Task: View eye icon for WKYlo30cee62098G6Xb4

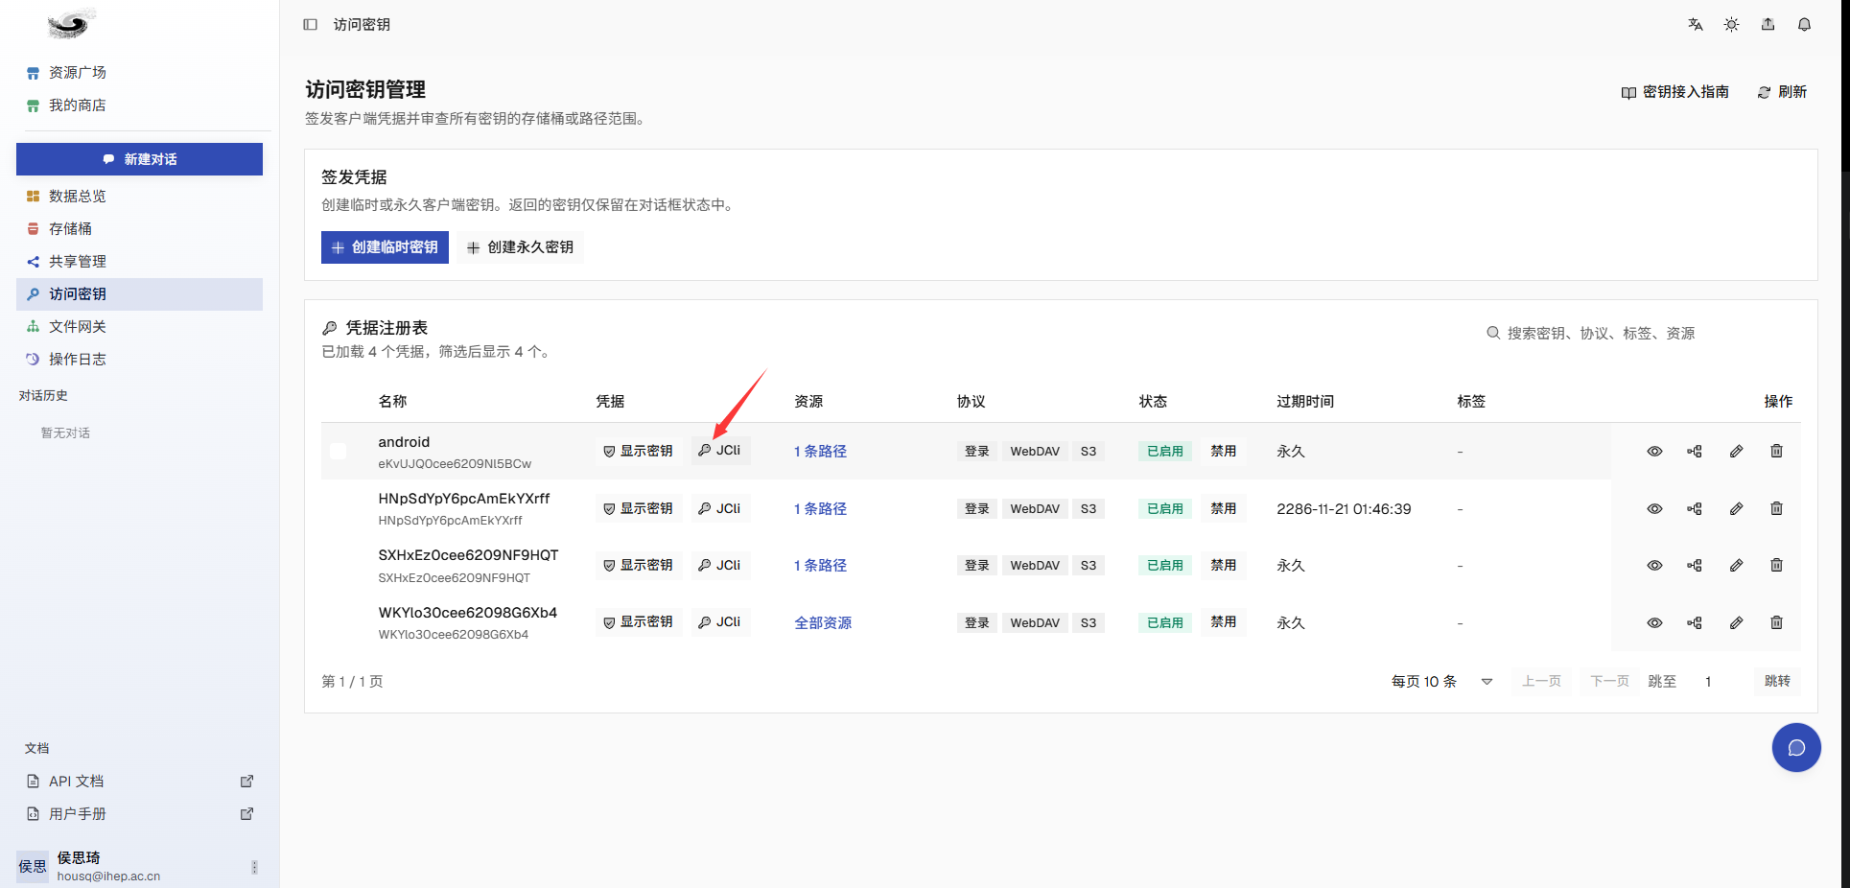Action: click(x=1654, y=623)
